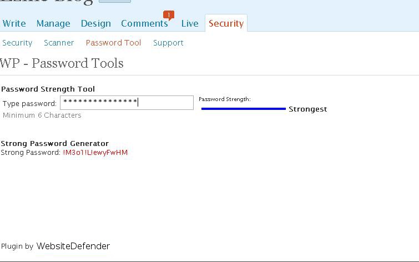This screenshot has width=419, height=262.
Task: Open the Manage menu
Action: (53, 23)
